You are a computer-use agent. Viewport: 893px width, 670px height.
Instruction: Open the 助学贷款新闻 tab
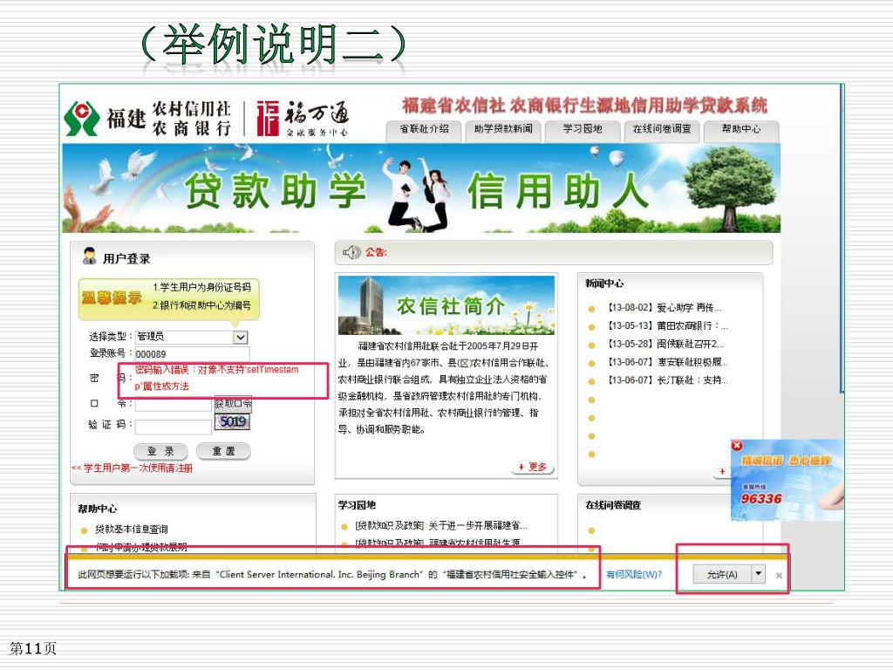tap(503, 129)
